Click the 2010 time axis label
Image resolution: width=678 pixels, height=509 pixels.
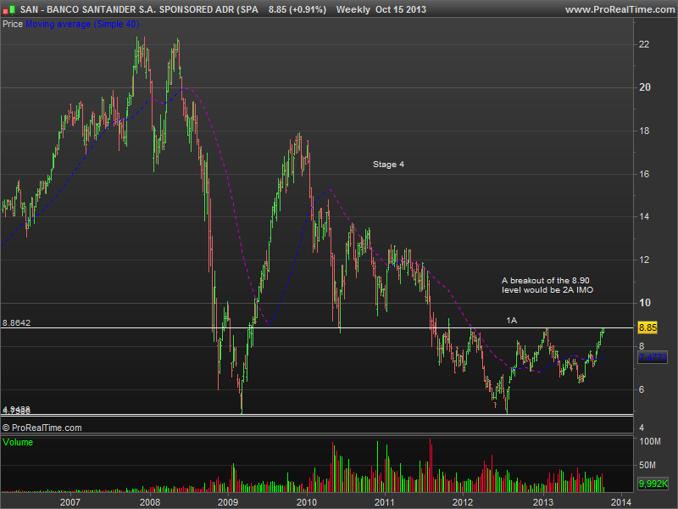(x=307, y=502)
